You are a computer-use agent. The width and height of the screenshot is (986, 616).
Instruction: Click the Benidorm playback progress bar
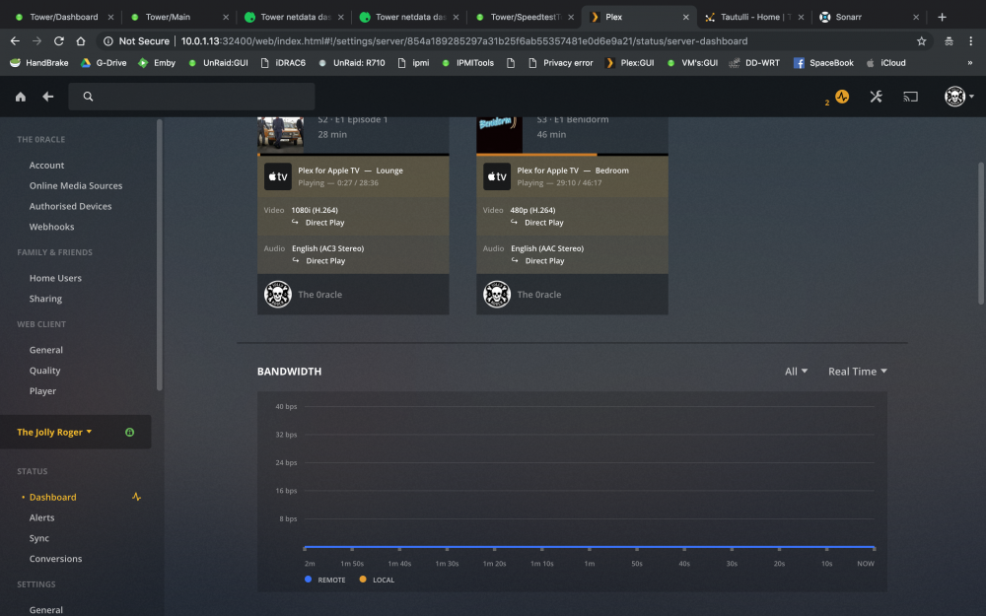572,154
